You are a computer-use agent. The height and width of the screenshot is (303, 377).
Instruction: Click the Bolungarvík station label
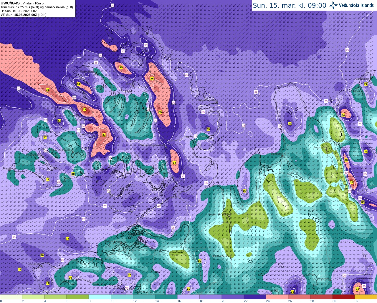click(88, 71)
